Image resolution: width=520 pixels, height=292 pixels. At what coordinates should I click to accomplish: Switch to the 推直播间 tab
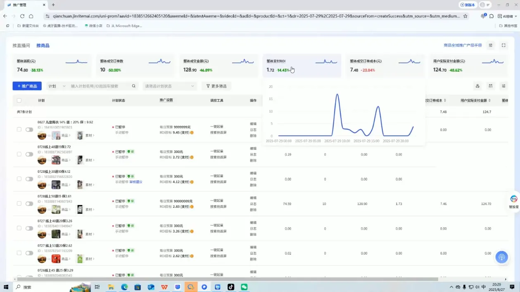click(21, 45)
